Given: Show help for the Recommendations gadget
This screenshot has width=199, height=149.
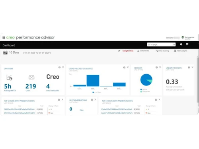Looking at the screenshot, I should 92,100.
